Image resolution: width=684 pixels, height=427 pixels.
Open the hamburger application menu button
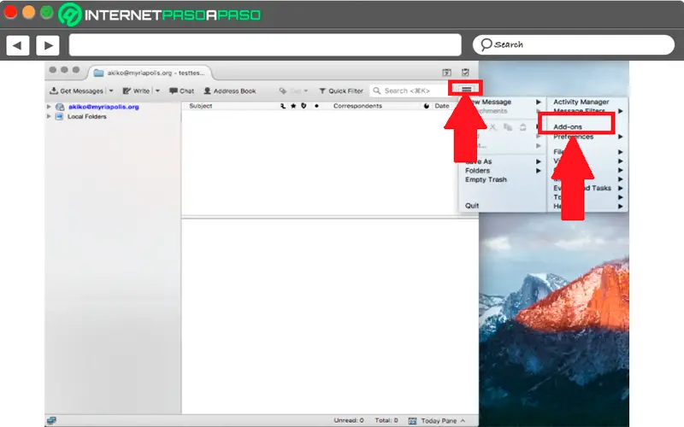tap(466, 89)
